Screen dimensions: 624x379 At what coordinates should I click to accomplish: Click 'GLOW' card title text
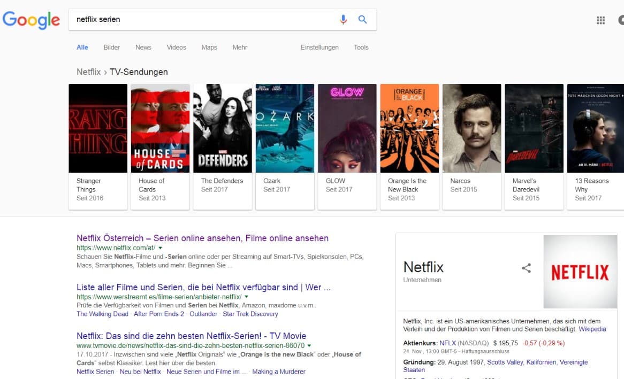pos(336,181)
